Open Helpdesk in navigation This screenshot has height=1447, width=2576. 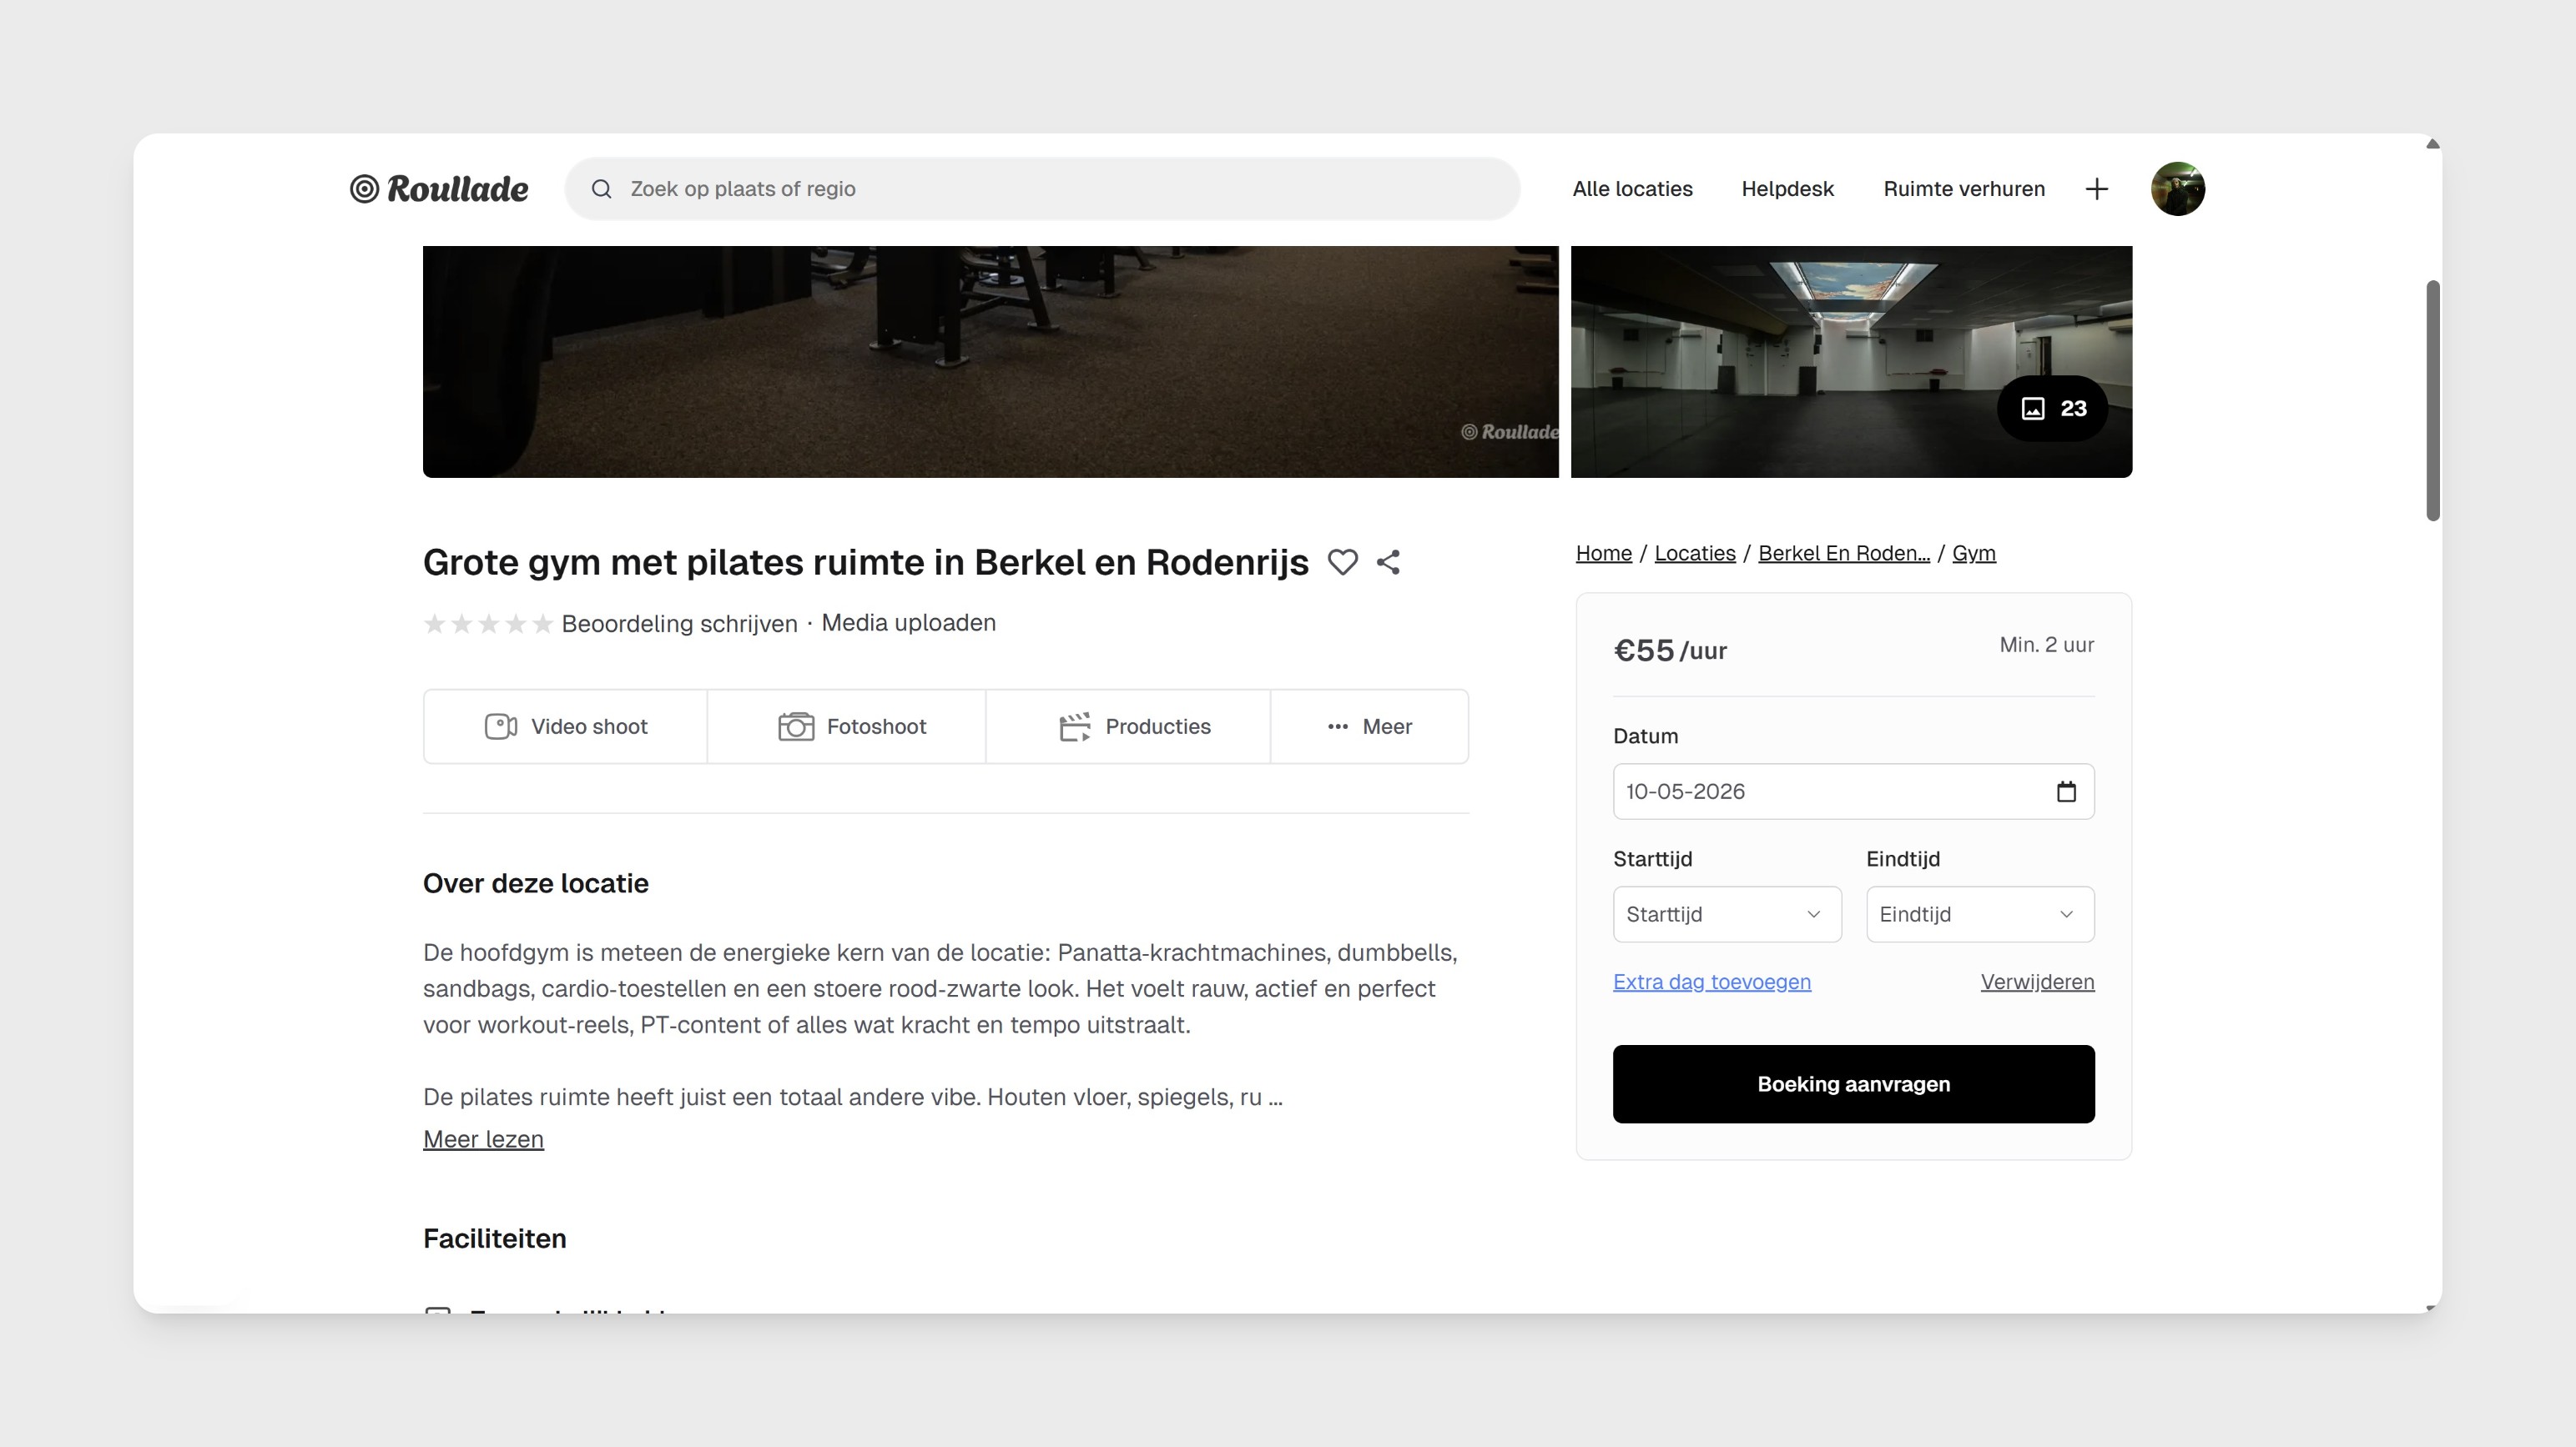[x=1787, y=188]
